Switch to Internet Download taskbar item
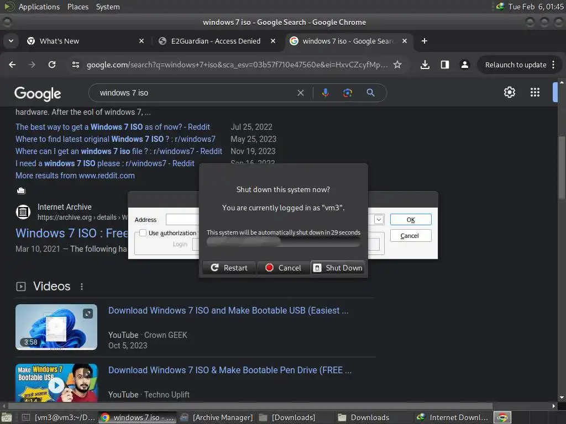Screen dimensions: 566x424 coord(452,417)
